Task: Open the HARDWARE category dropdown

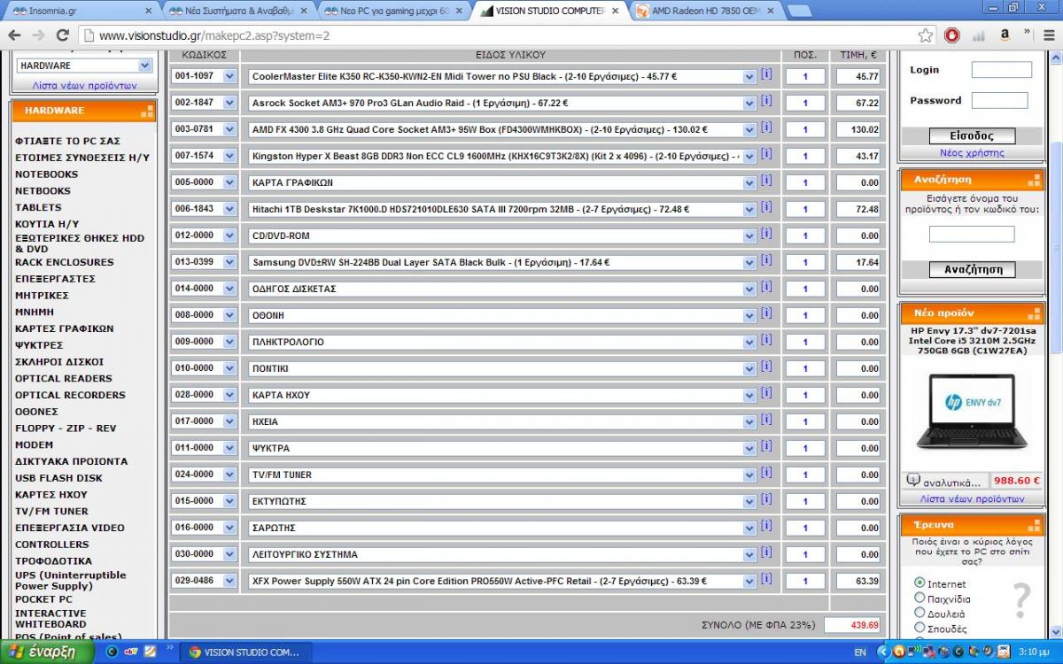Action: (84, 66)
